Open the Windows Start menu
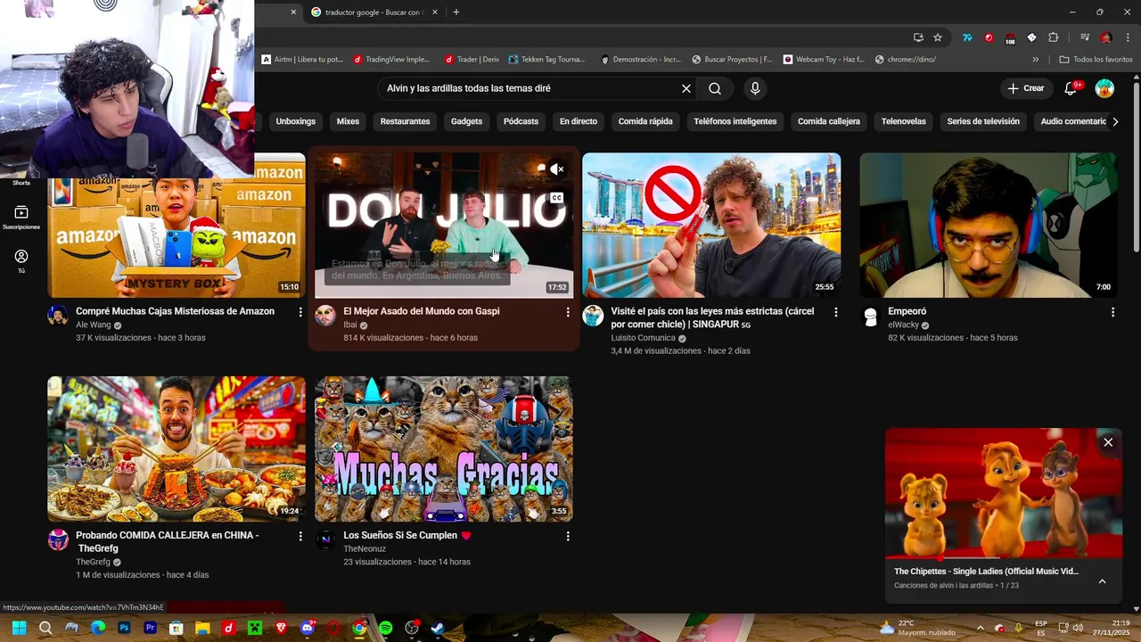This screenshot has height=642, width=1141. pos(19,628)
